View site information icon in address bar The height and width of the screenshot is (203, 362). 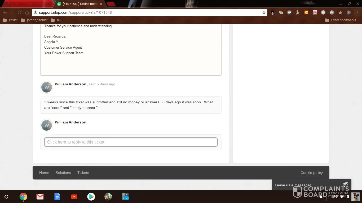click(x=36, y=12)
